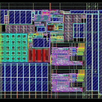Select the large red striped block
This screenshot has width=102, height=102.
tap(39, 55)
